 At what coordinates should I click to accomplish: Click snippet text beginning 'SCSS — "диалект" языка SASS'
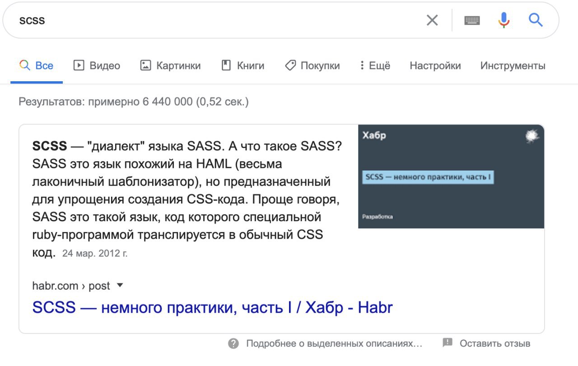tap(187, 199)
